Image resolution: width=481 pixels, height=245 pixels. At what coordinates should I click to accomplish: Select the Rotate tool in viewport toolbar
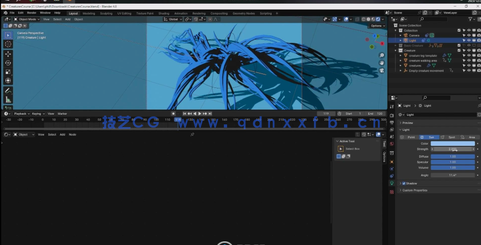pos(8,63)
